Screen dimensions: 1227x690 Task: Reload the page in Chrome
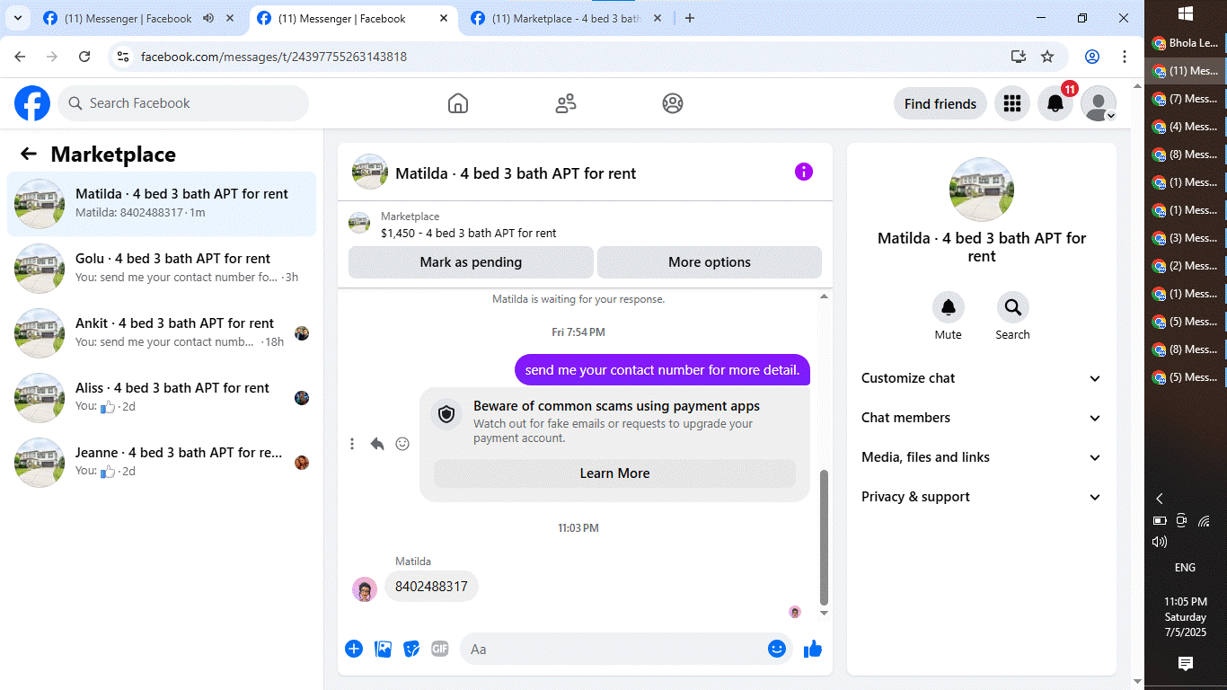(x=84, y=57)
